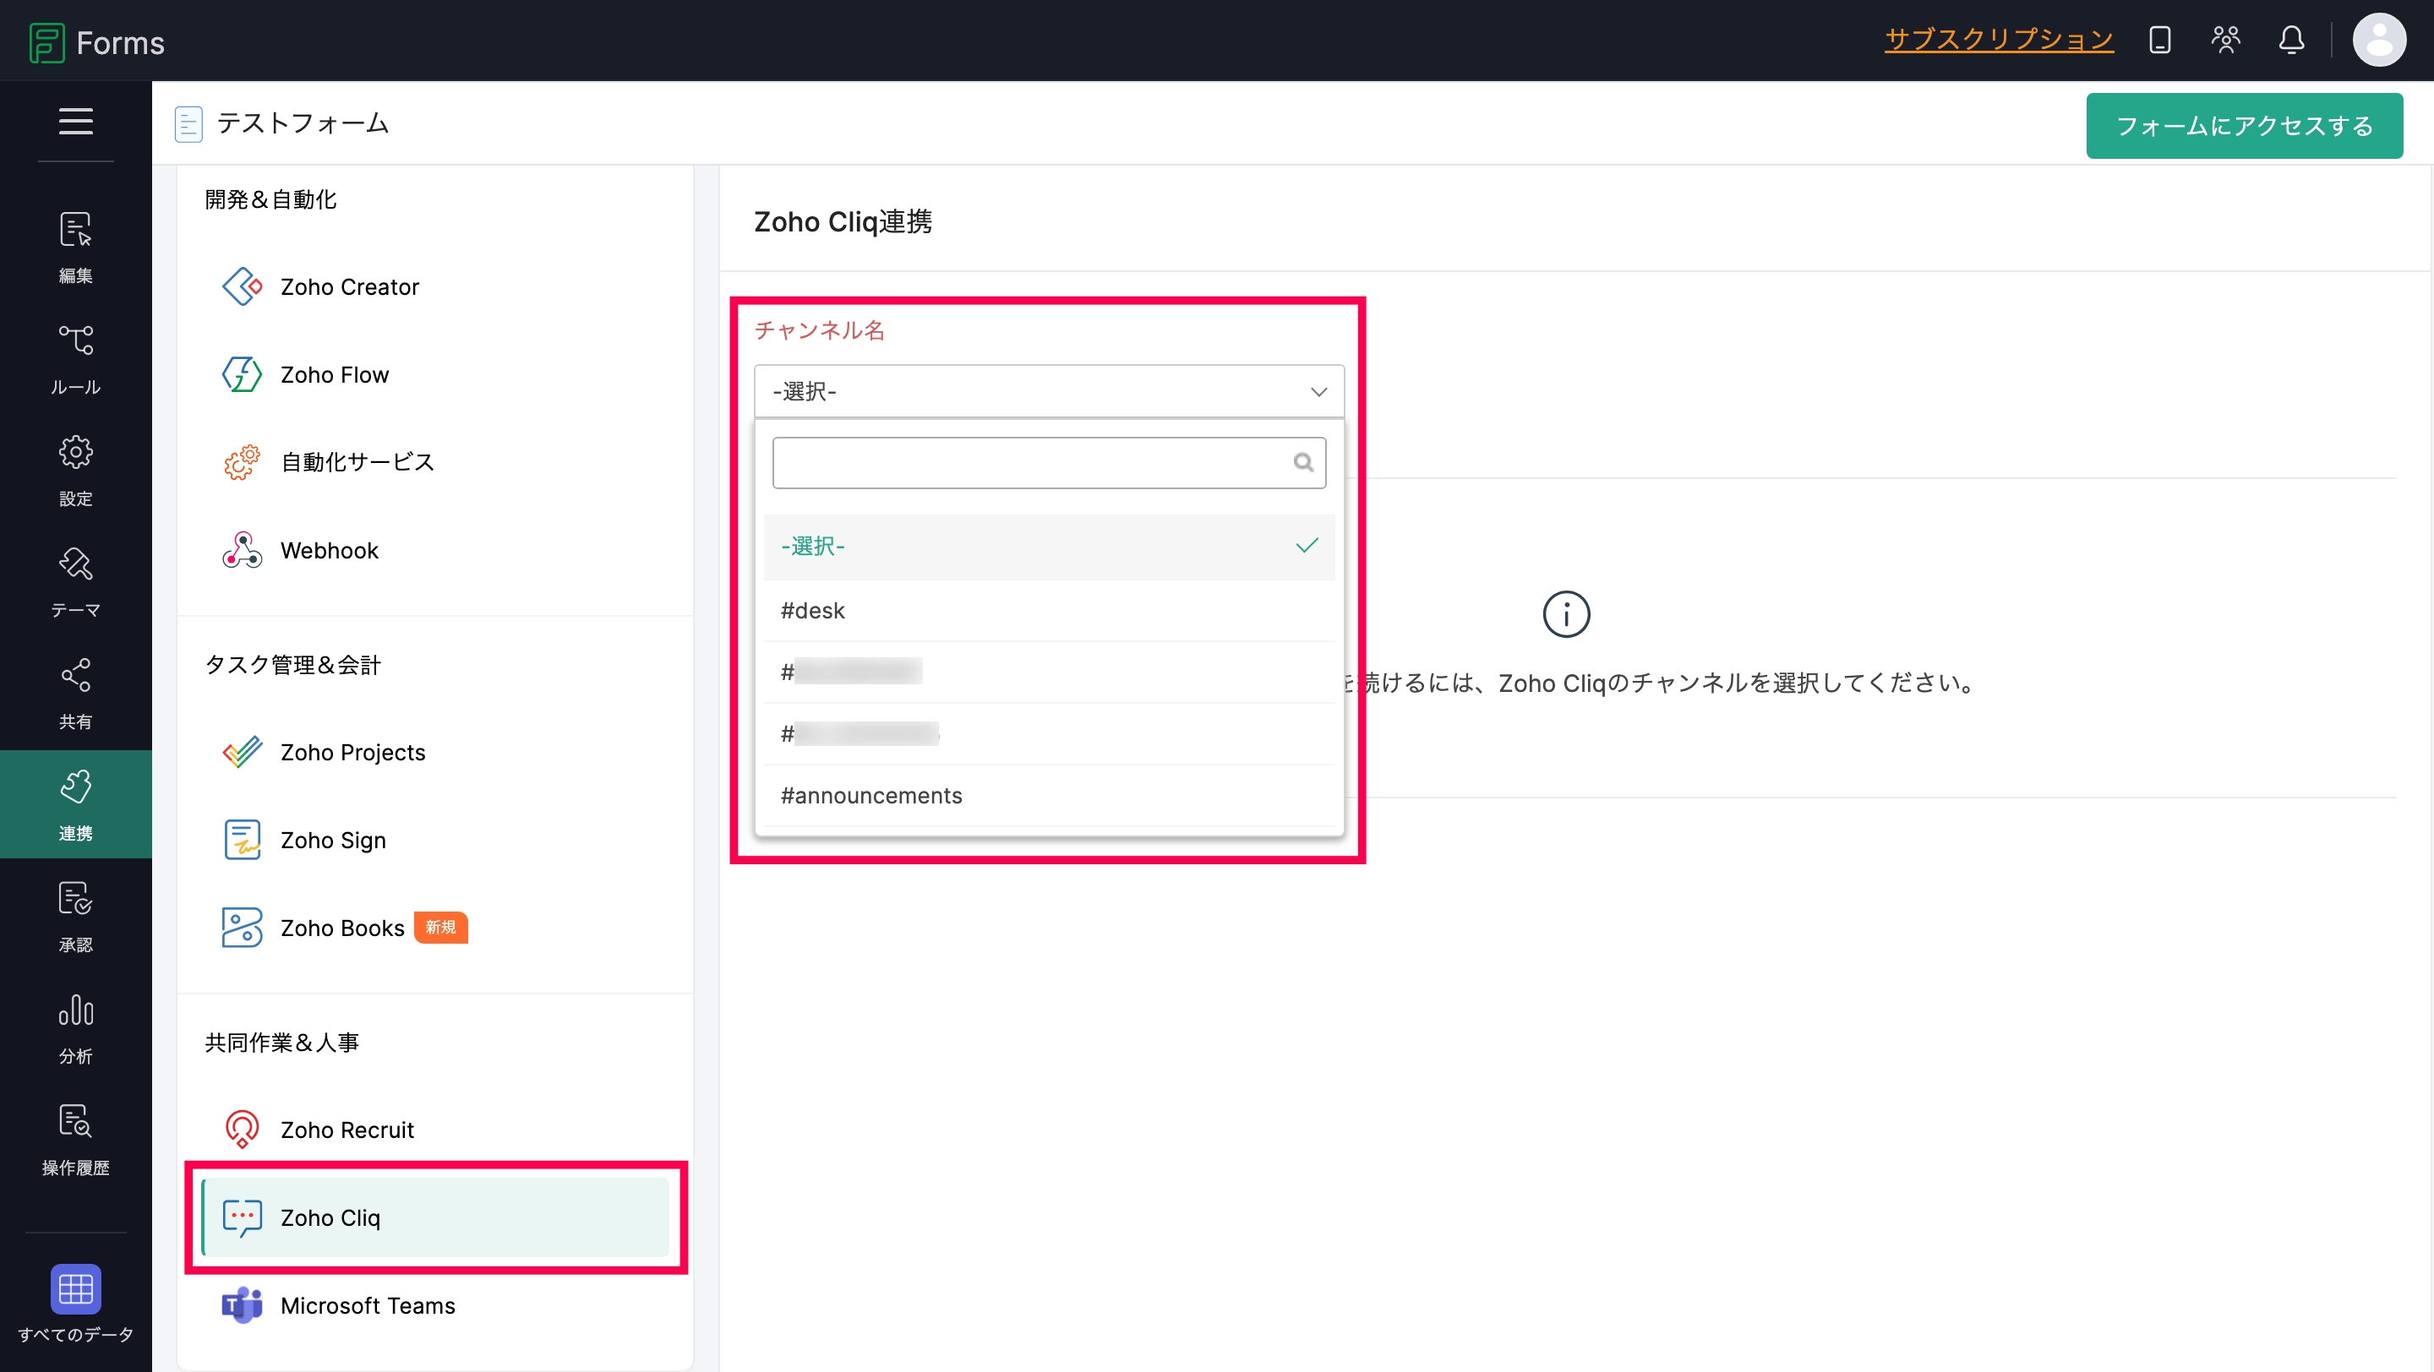
Task: Open すべてのデータ (all data) grid icon
Action: [75, 1288]
